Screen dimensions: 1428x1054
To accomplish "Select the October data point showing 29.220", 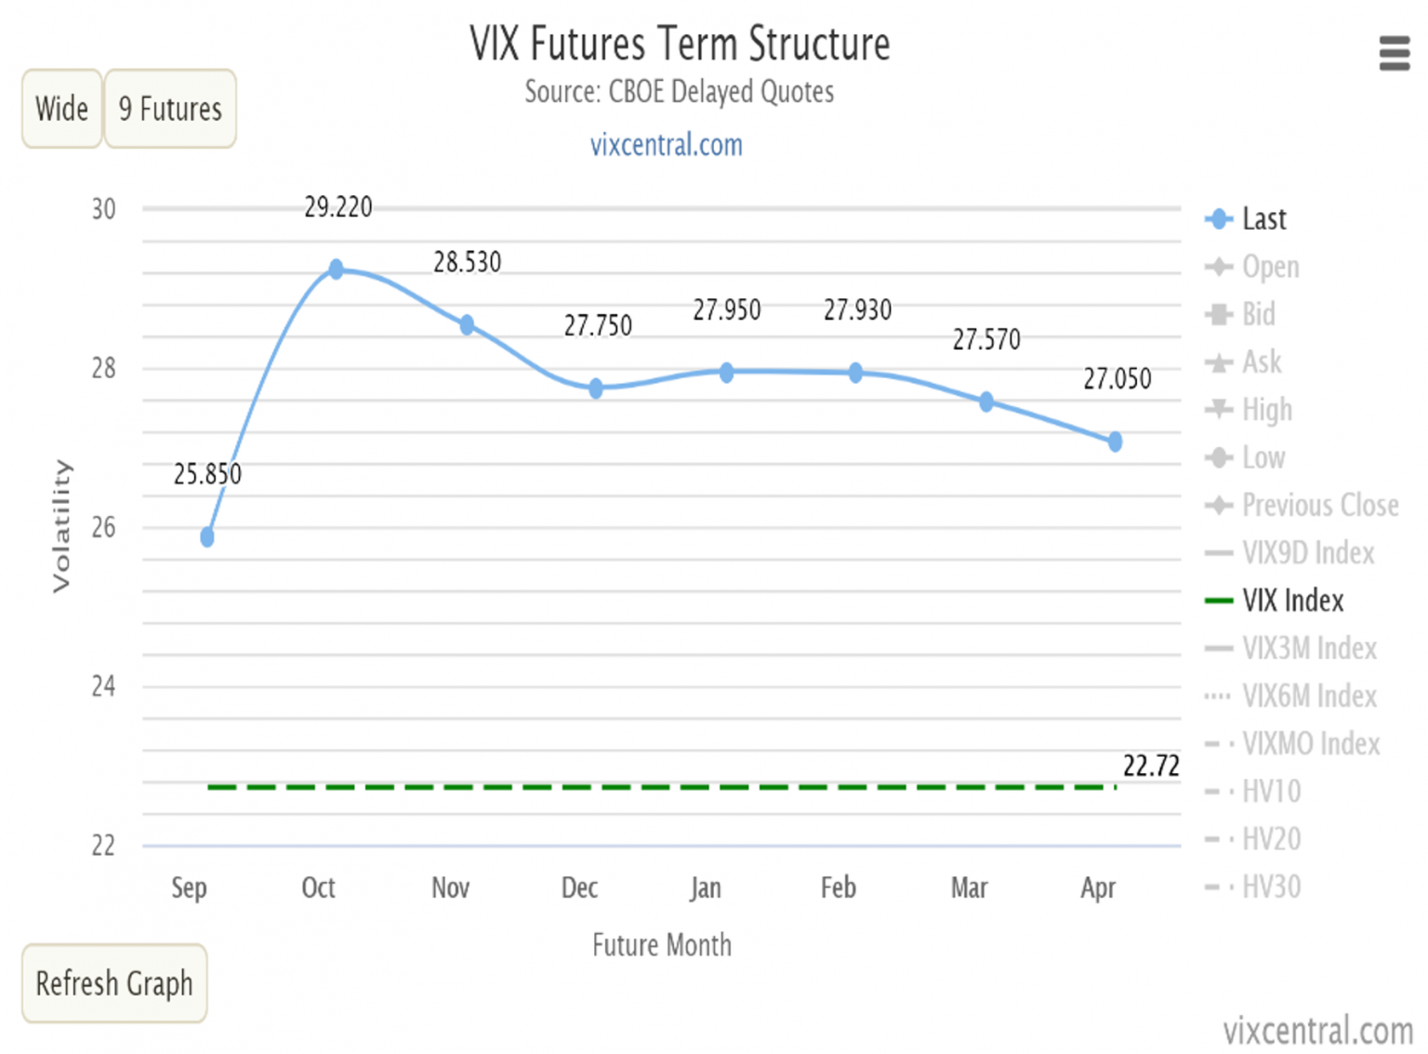I will [337, 269].
